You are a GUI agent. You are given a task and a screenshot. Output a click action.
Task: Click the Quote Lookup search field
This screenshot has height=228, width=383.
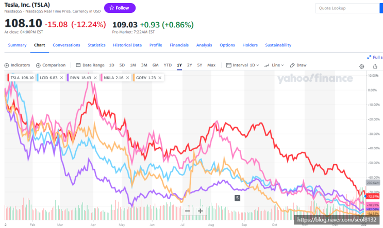[x=347, y=8]
